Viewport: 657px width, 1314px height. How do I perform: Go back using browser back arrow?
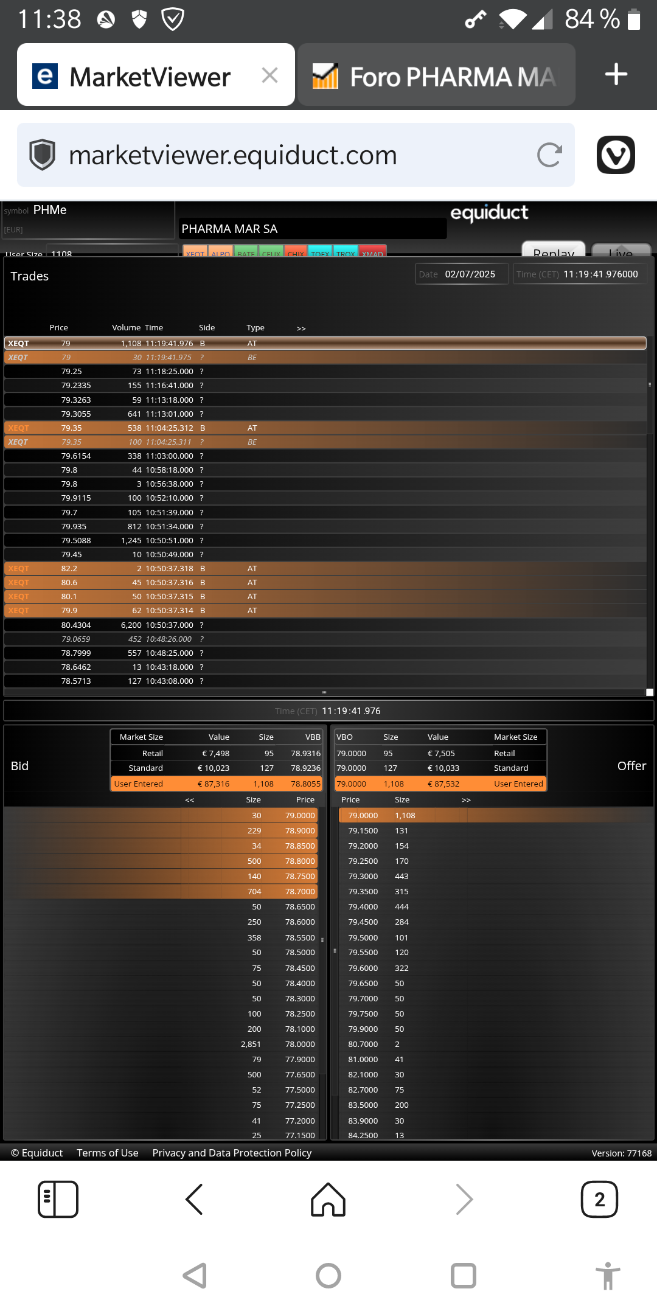[194, 1199]
